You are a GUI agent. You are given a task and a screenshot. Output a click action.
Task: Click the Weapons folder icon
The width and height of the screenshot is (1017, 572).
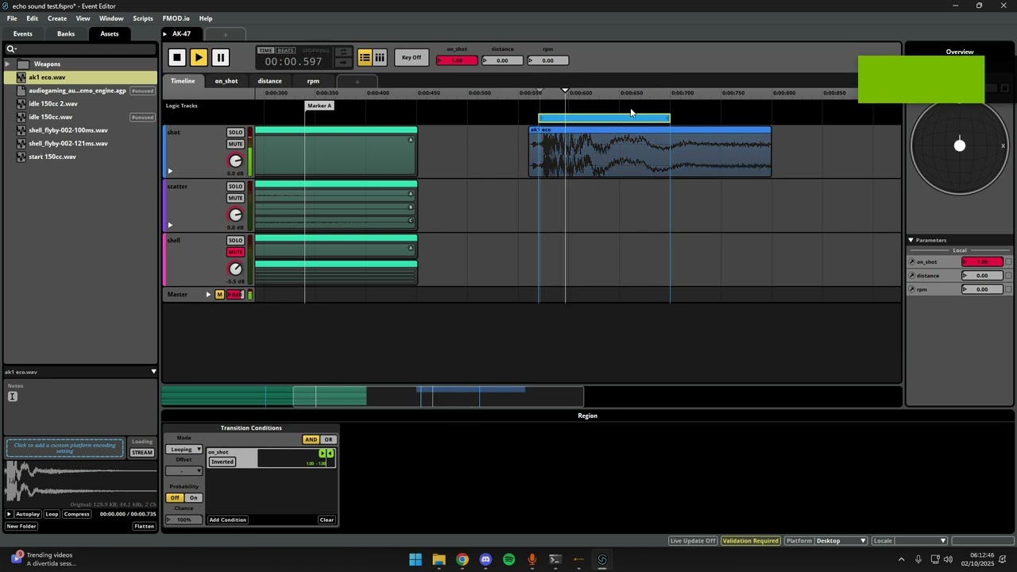(23, 64)
